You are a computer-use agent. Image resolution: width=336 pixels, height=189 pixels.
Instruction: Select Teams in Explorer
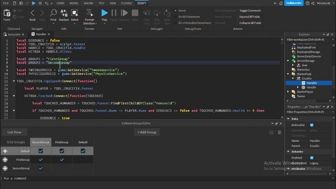point(301,96)
